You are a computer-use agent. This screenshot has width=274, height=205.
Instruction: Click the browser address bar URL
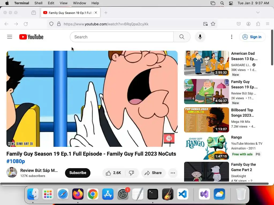tap(106, 24)
